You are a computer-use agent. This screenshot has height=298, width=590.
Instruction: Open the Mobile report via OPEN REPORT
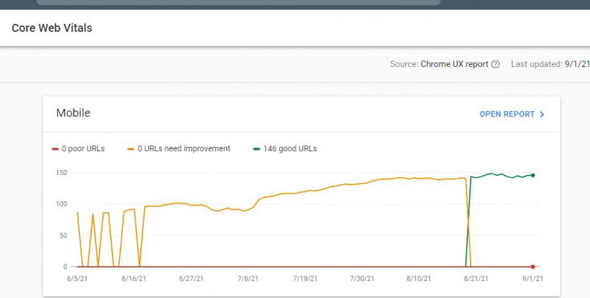pos(507,115)
